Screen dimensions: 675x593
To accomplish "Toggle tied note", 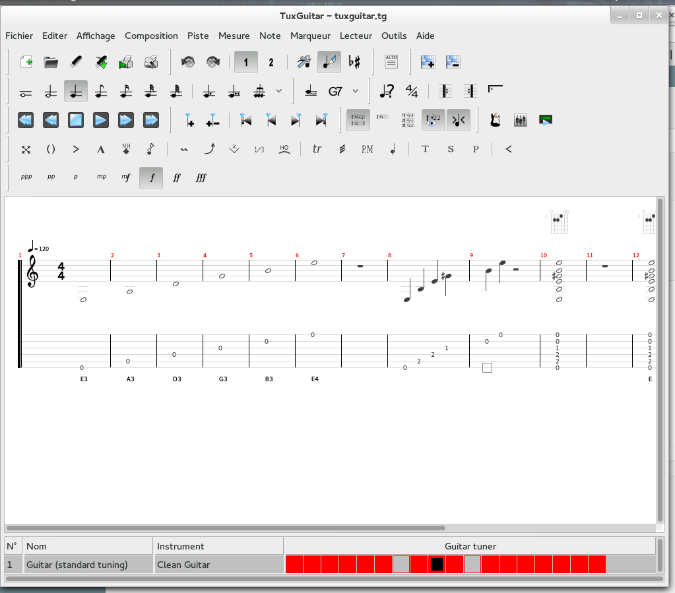I will coord(310,91).
